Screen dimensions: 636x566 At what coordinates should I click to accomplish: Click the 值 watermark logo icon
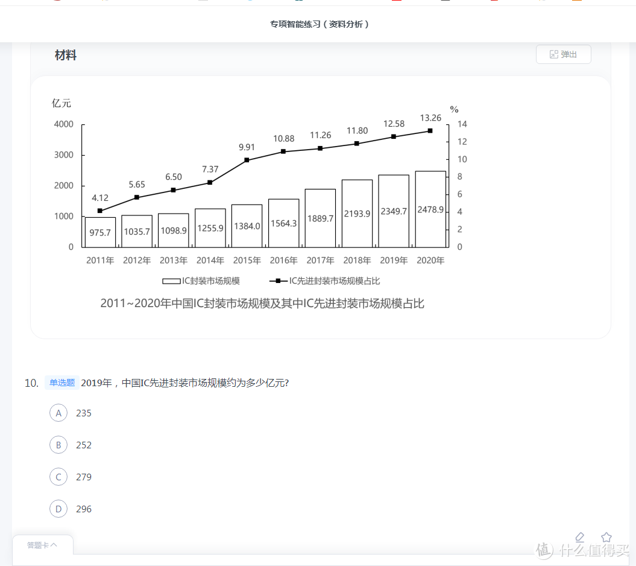point(544,550)
